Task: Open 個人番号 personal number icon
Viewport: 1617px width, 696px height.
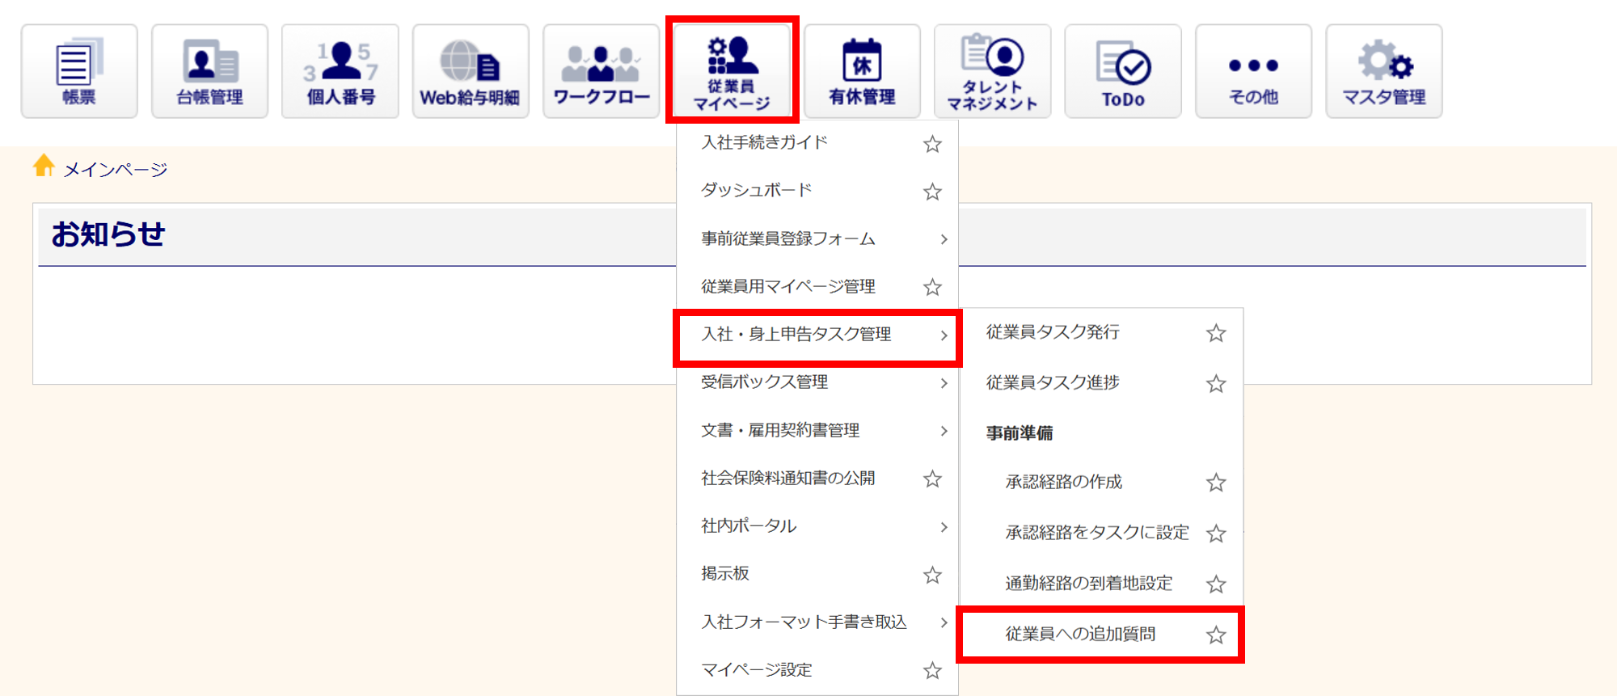Action: pyautogui.click(x=340, y=71)
